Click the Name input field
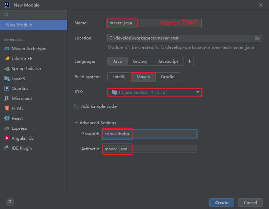Viewport: 269px width, 209px height. (154, 23)
